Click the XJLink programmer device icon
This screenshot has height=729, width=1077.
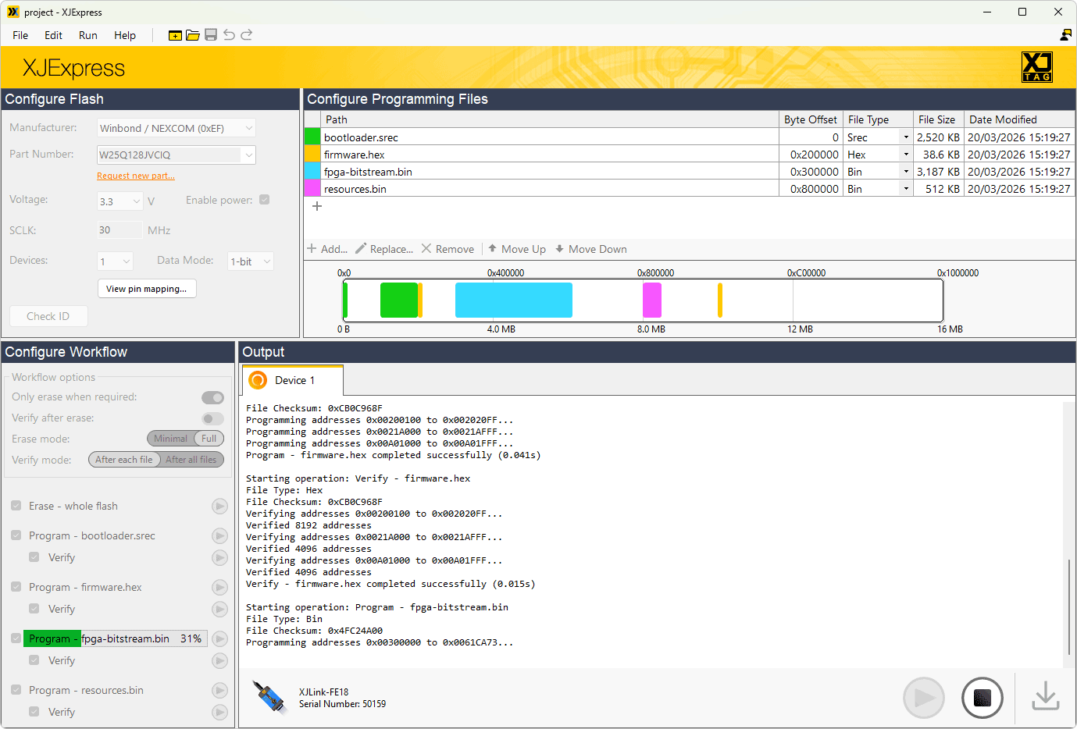[x=269, y=697]
